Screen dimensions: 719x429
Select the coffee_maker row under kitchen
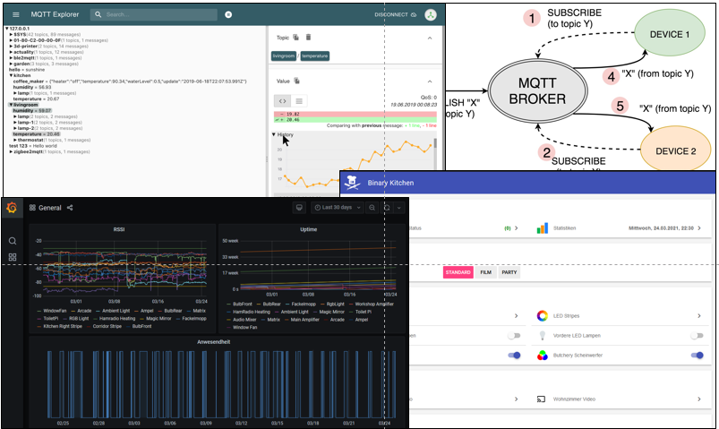coord(130,82)
